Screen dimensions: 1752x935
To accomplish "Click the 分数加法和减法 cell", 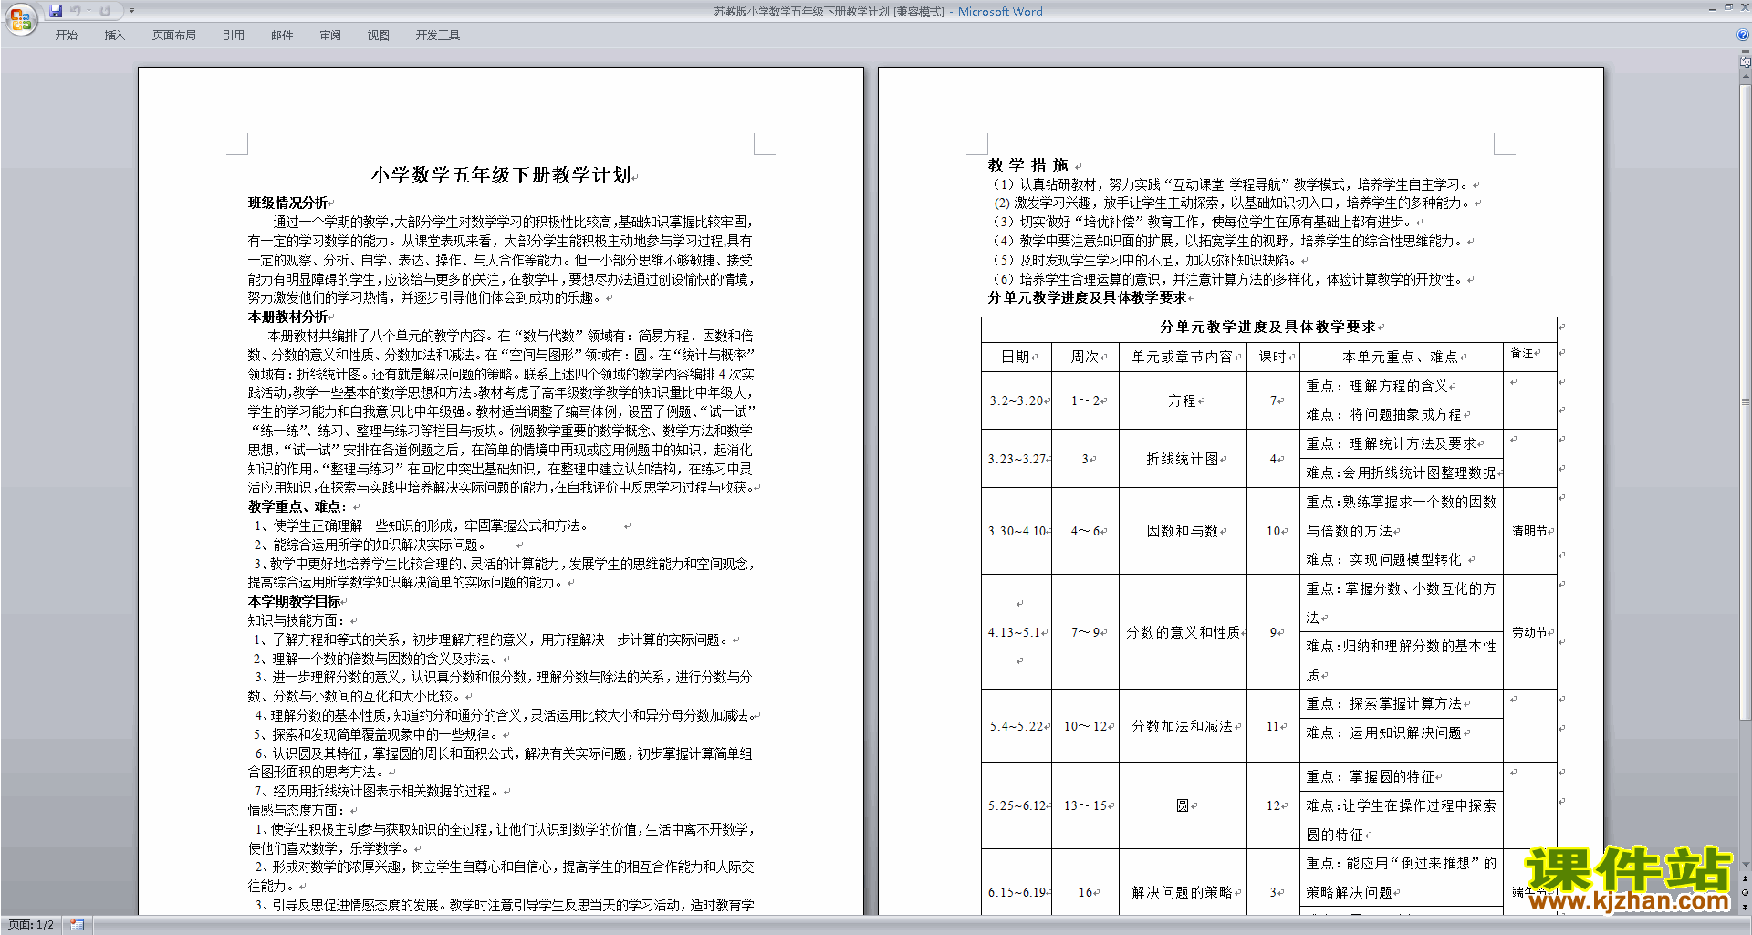I will pos(1183,727).
